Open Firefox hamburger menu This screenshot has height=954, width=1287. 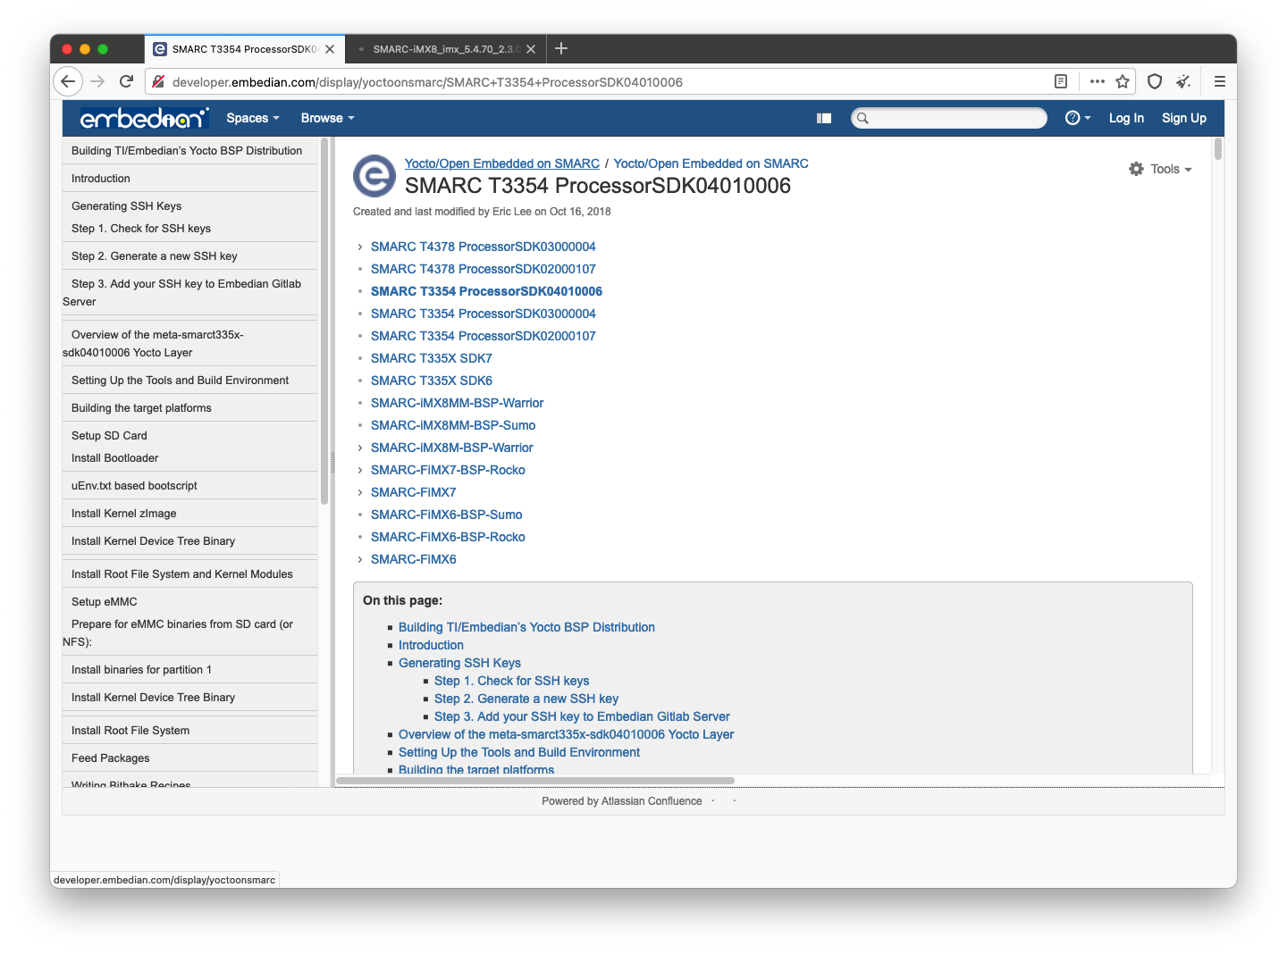(1219, 81)
